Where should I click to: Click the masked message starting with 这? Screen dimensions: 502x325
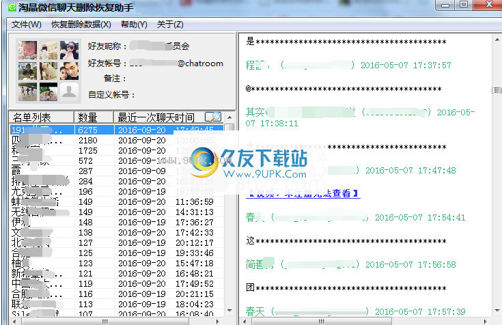tap(346, 241)
